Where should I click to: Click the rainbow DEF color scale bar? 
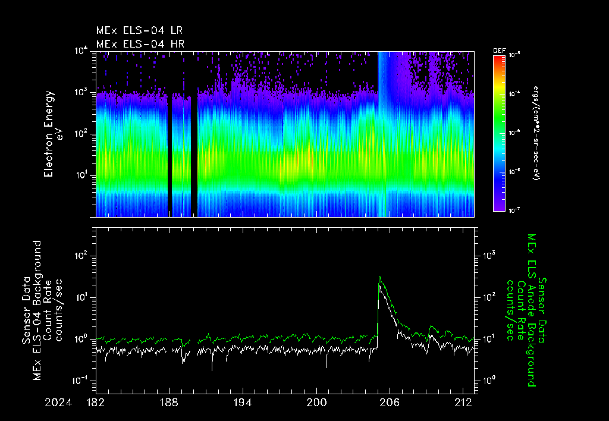499,133
